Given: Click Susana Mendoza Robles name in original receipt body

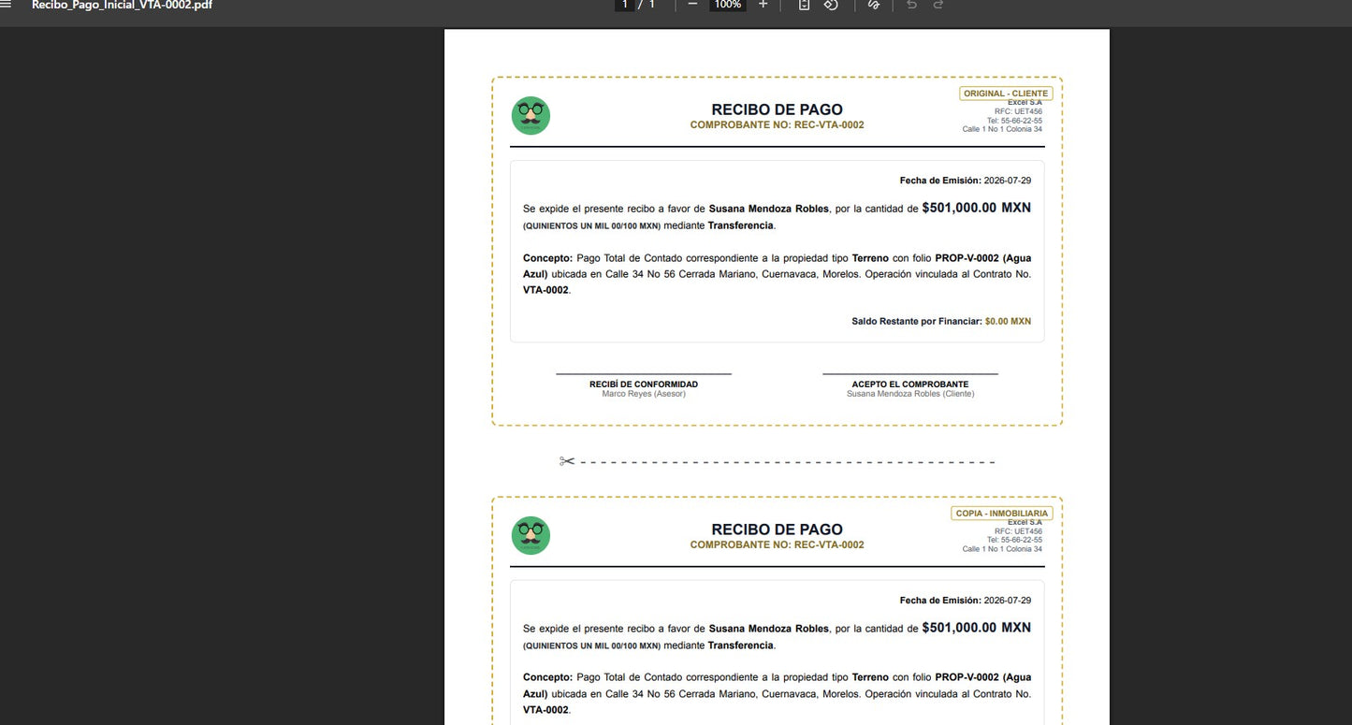Looking at the screenshot, I should [x=769, y=209].
